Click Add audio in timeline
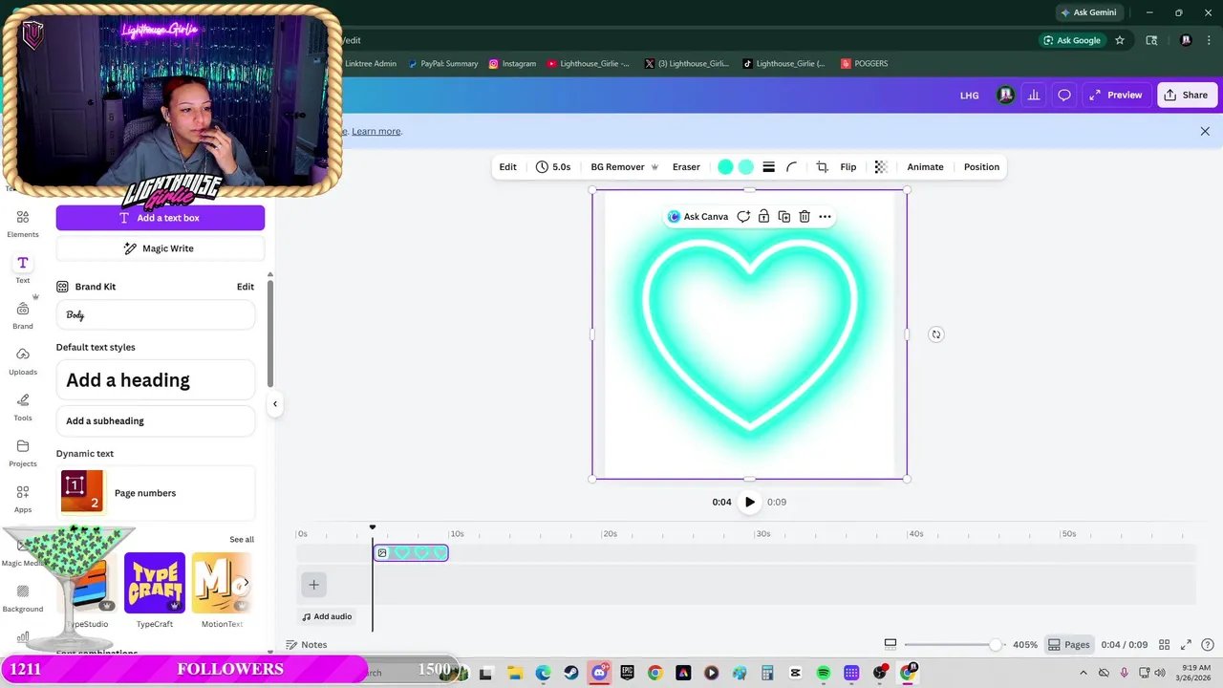1223x688 pixels. [x=327, y=616]
